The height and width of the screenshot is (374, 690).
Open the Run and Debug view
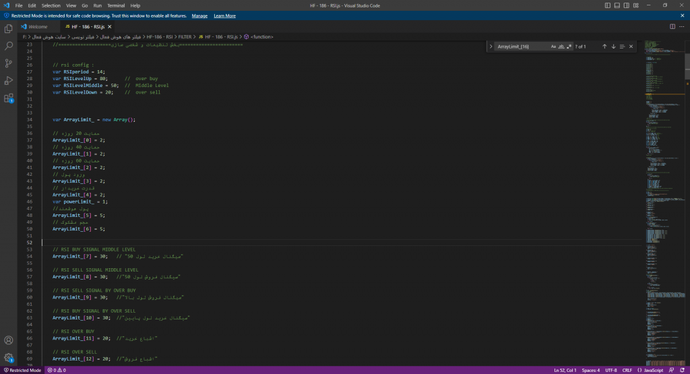point(9,80)
